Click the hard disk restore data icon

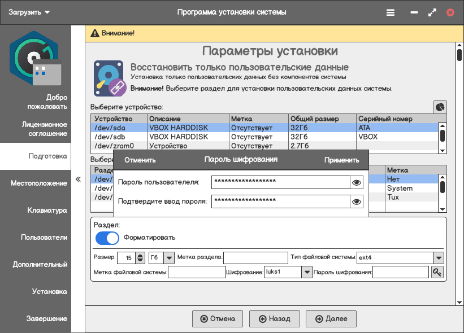pos(110,78)
